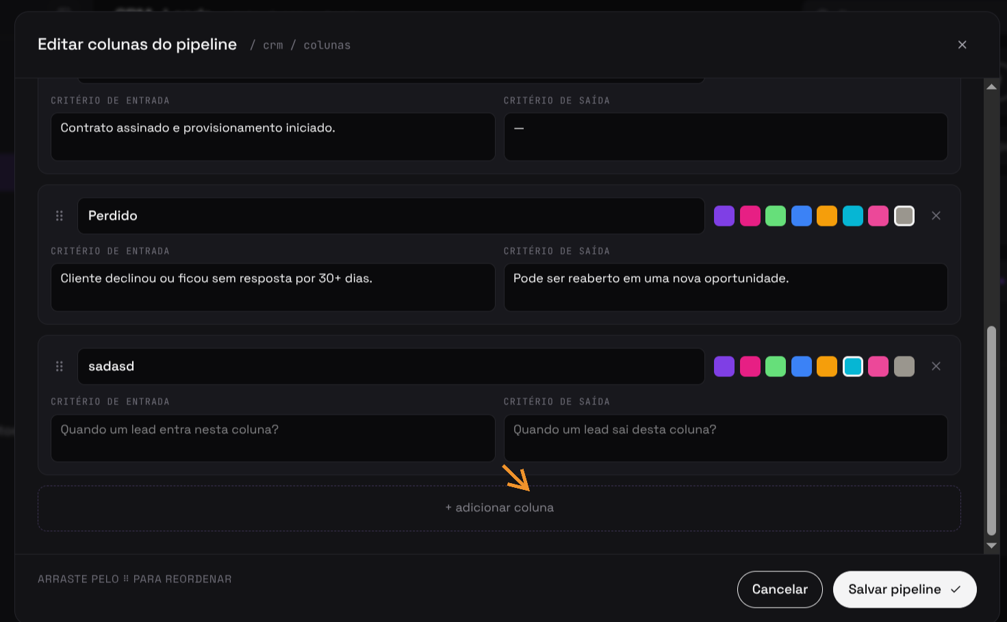Select orange swatch in sadasd row
Image resolution: width=1007 pixels, height=622 pixels.
827,366
